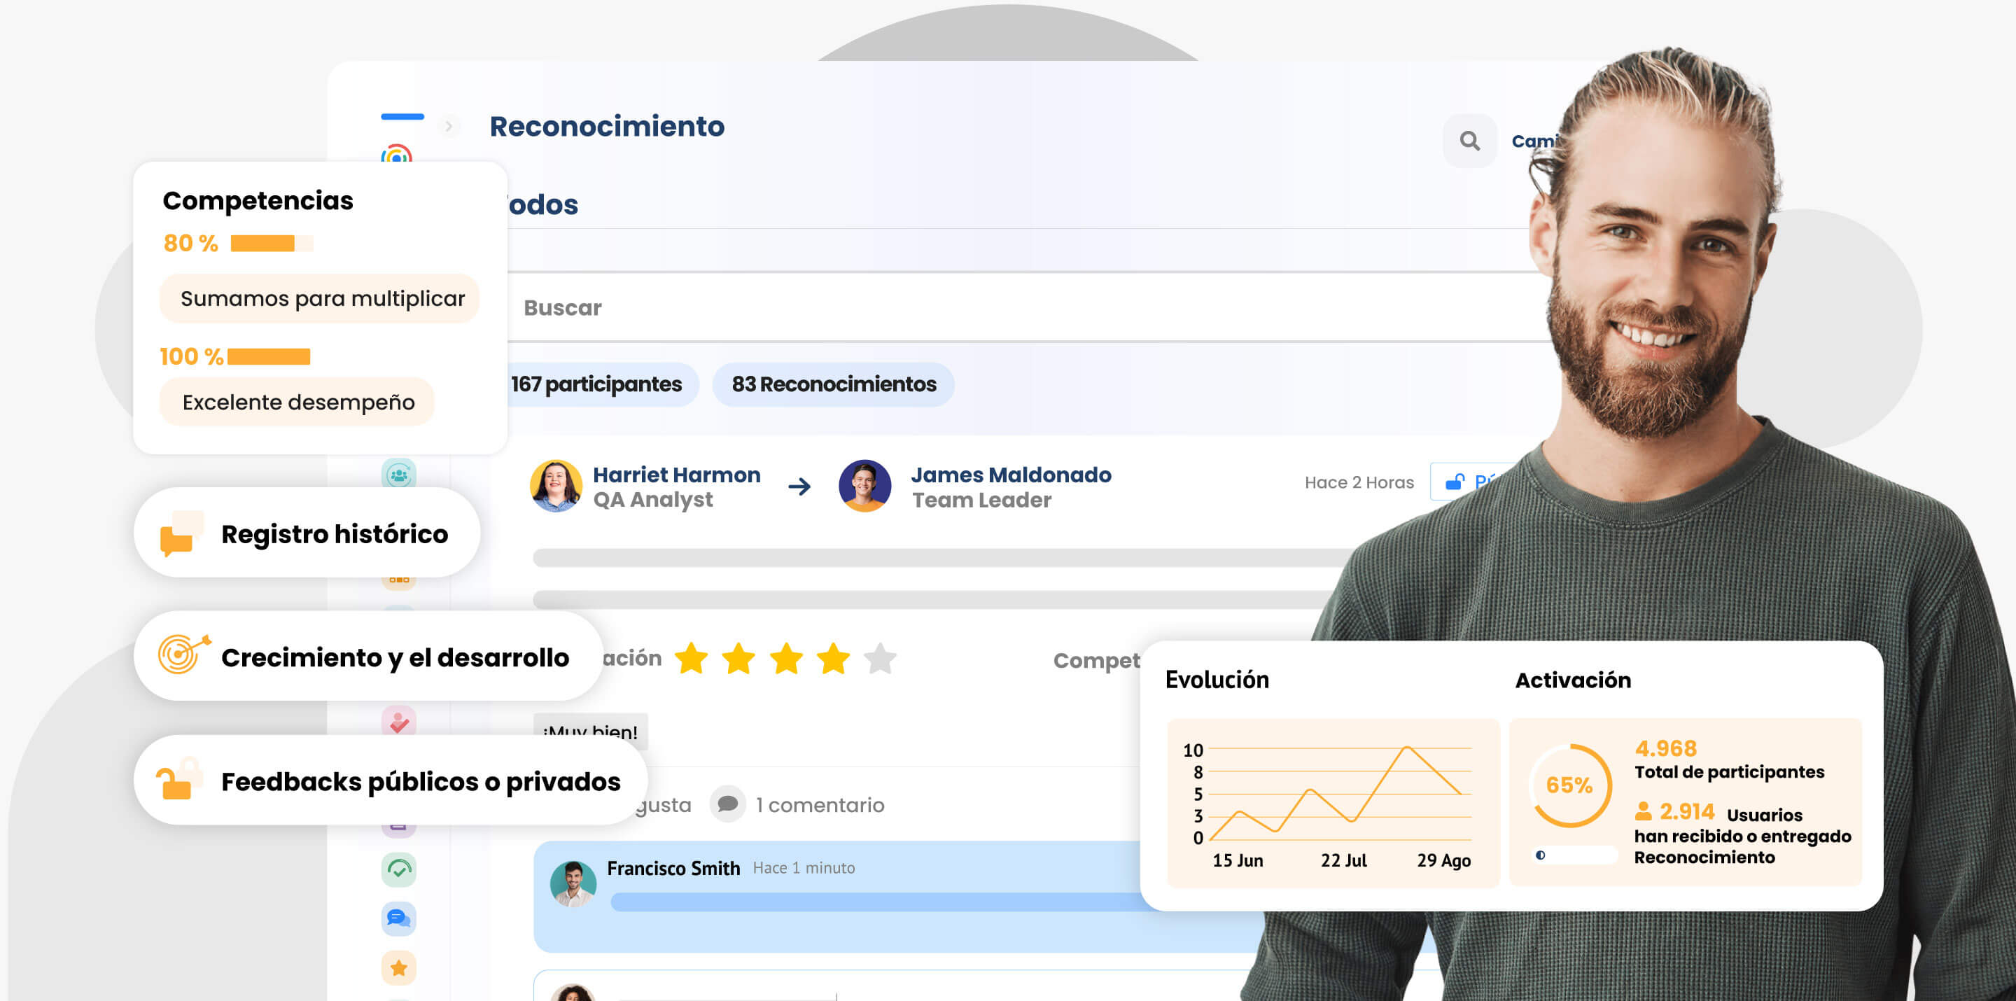Select the fifth gray rating star

pos(881,659)
